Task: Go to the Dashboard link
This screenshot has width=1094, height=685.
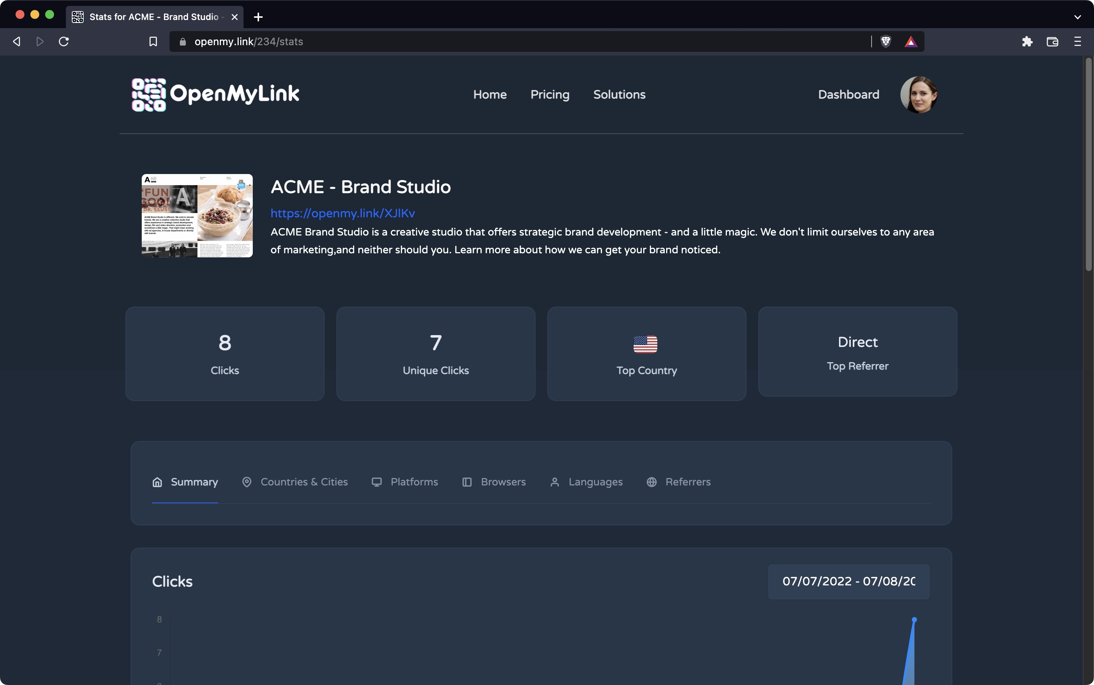Action: click(x=848, y=95)
